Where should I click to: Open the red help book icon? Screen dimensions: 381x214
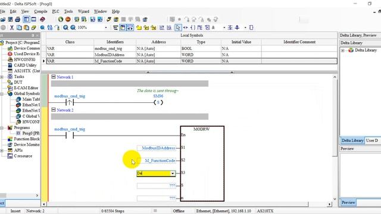pyautogui.click(x=42, y=20)
